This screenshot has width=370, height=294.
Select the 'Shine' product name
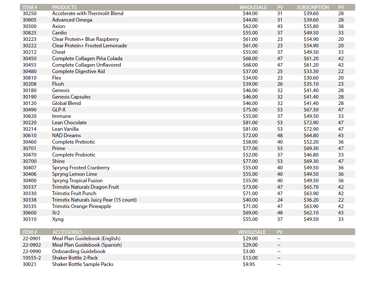(58, 161)
